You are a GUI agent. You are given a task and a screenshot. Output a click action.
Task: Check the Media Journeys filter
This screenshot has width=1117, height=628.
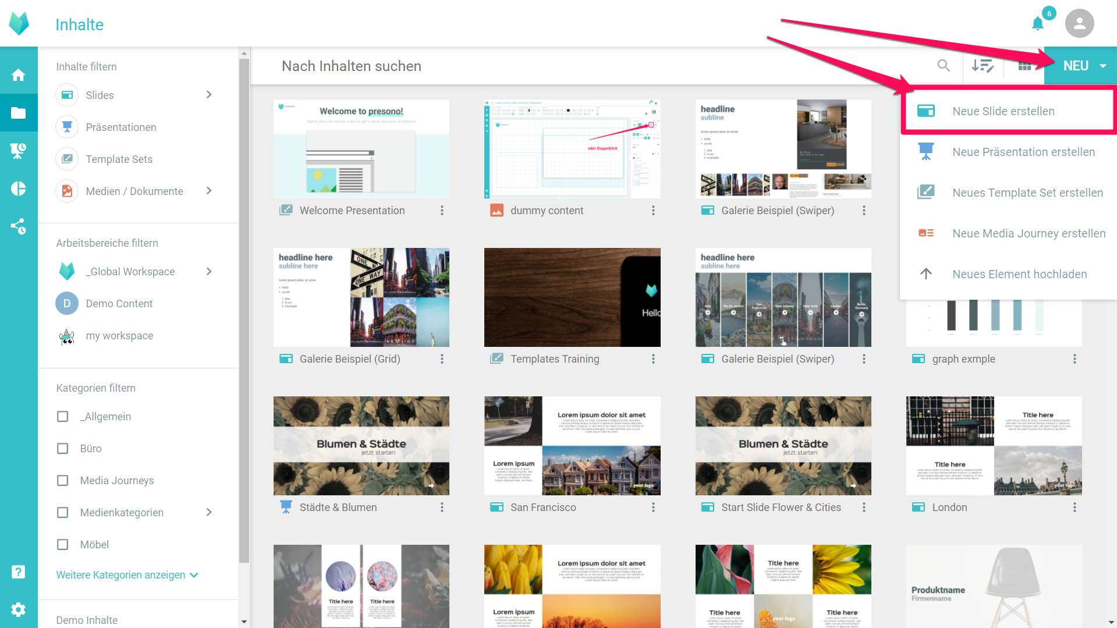click(62, 480)
